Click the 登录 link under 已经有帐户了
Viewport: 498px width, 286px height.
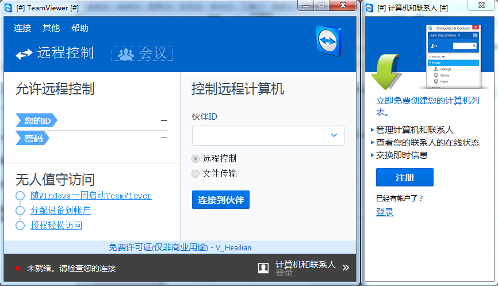click(385, 212)
